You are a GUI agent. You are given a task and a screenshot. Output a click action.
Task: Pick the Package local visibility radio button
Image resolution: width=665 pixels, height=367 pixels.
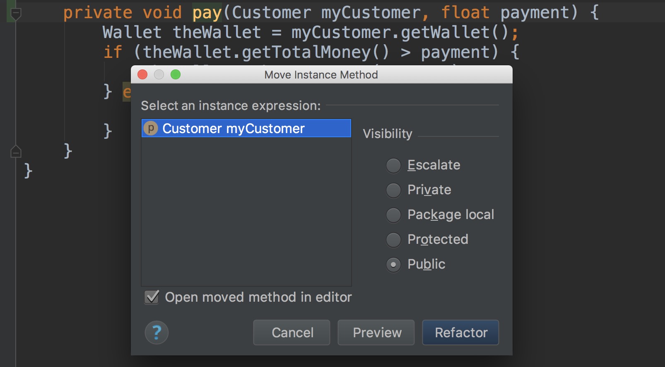(393, 215)
